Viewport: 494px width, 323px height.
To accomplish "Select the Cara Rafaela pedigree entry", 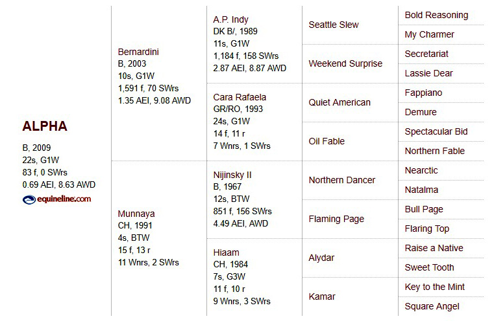I will pyautogui.click(x=240, y=97).
